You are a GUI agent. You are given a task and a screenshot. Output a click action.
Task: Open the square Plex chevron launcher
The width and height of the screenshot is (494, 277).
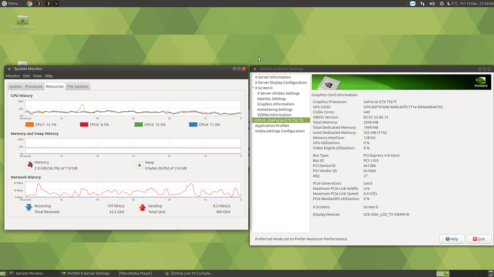coord(48,4)
